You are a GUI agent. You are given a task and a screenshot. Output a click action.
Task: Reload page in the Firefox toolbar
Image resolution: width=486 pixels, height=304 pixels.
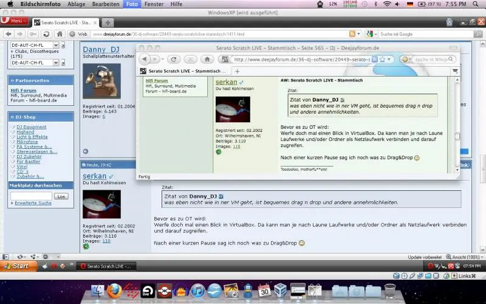click(x=174, y=60)
